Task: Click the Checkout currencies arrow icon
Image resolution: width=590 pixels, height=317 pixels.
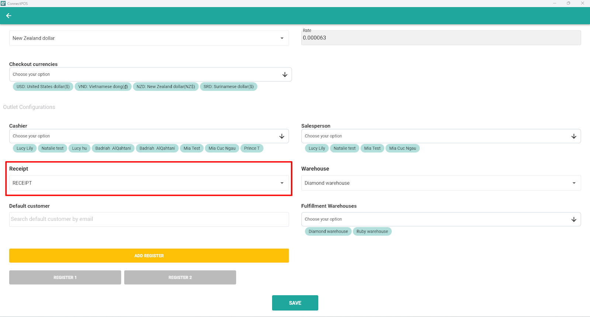Action: 285,74
